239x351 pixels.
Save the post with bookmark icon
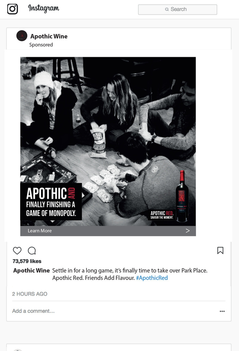point(220,250)
